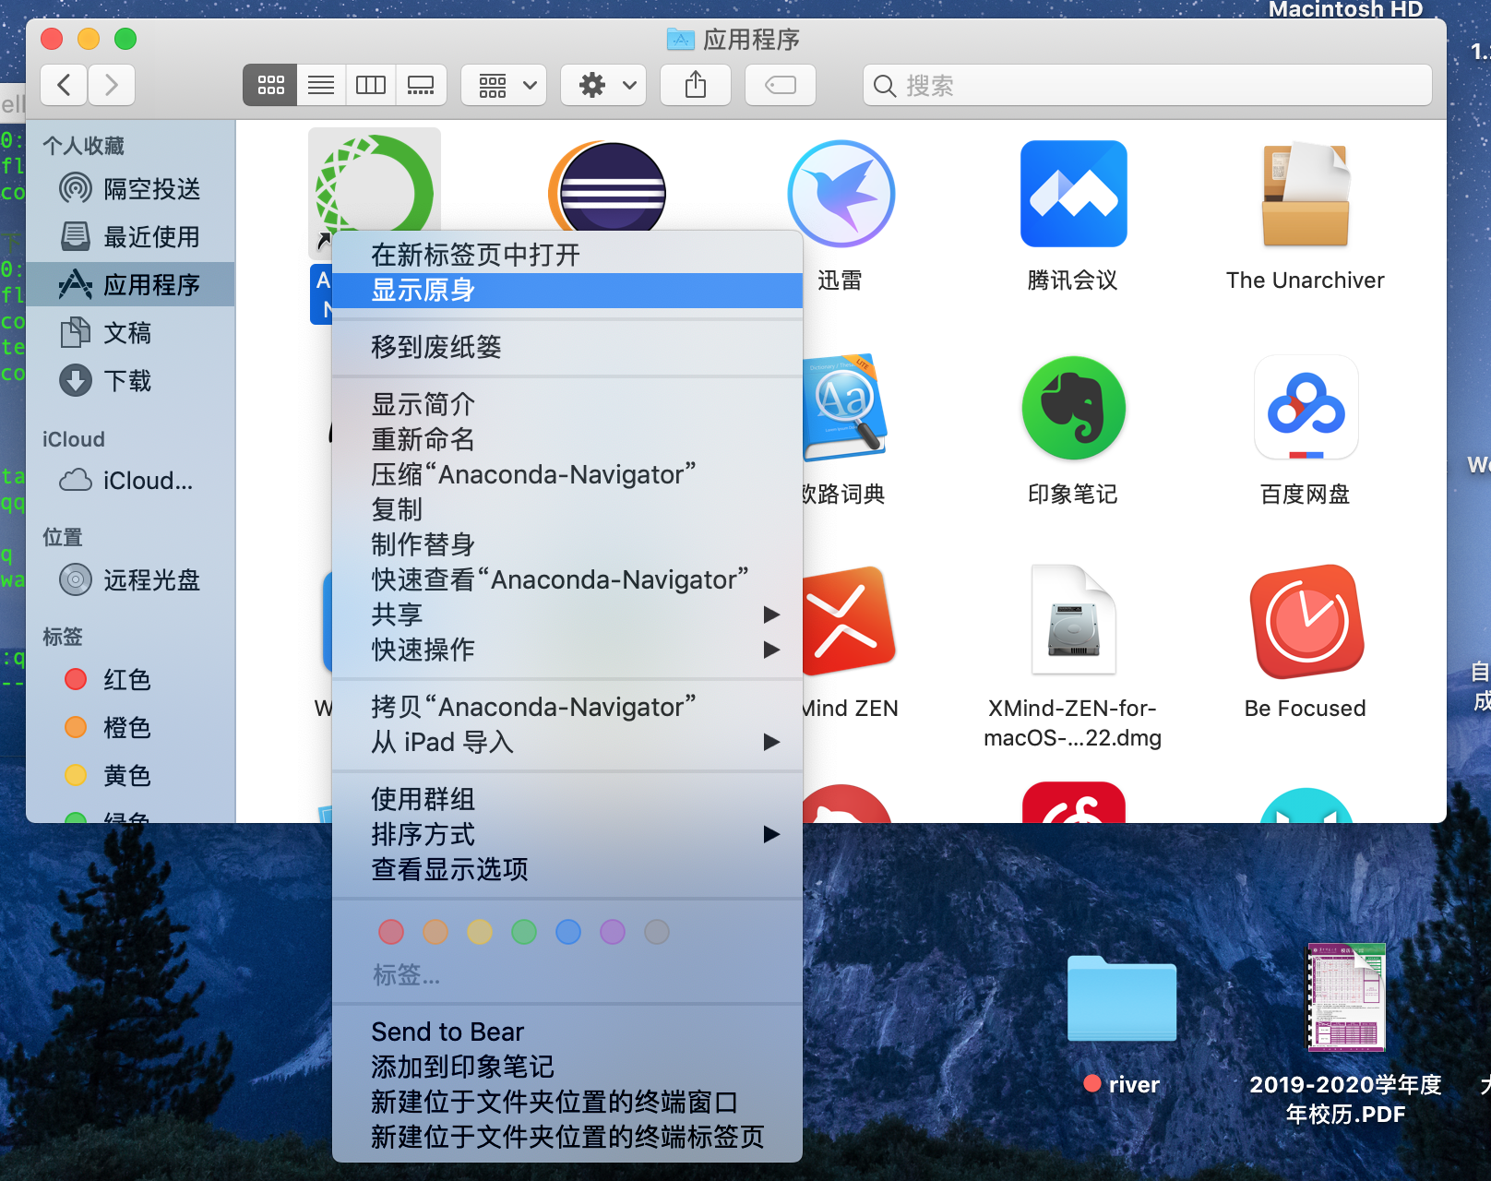Open the XMind ZEN app icon
The image size is (1491, 1181).
847,621
